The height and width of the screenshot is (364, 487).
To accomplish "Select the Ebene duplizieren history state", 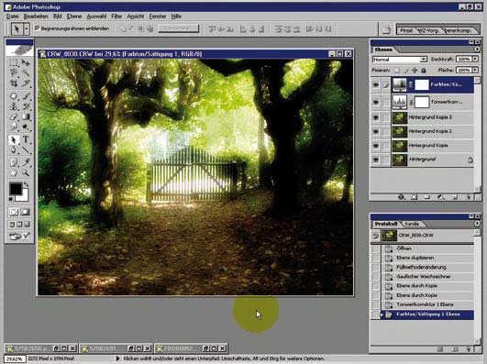I will coord(415,258).
